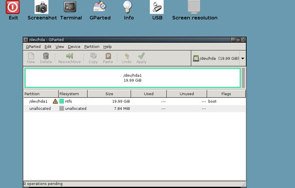Screen dimensions: 295x188
Task: Open the Screenshot camera icon
Action: 42,7
